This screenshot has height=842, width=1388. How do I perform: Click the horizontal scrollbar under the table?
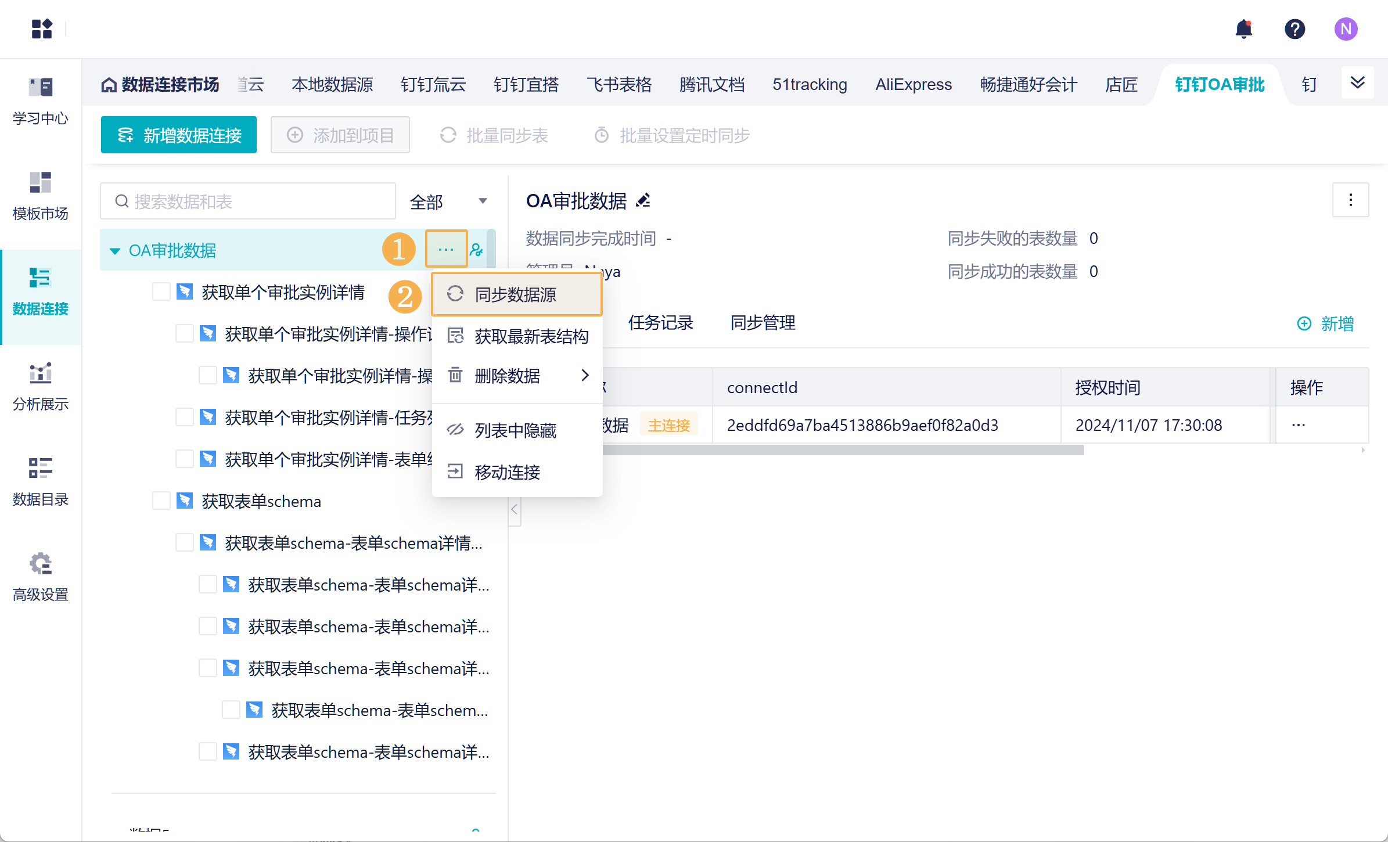(842, 450)
